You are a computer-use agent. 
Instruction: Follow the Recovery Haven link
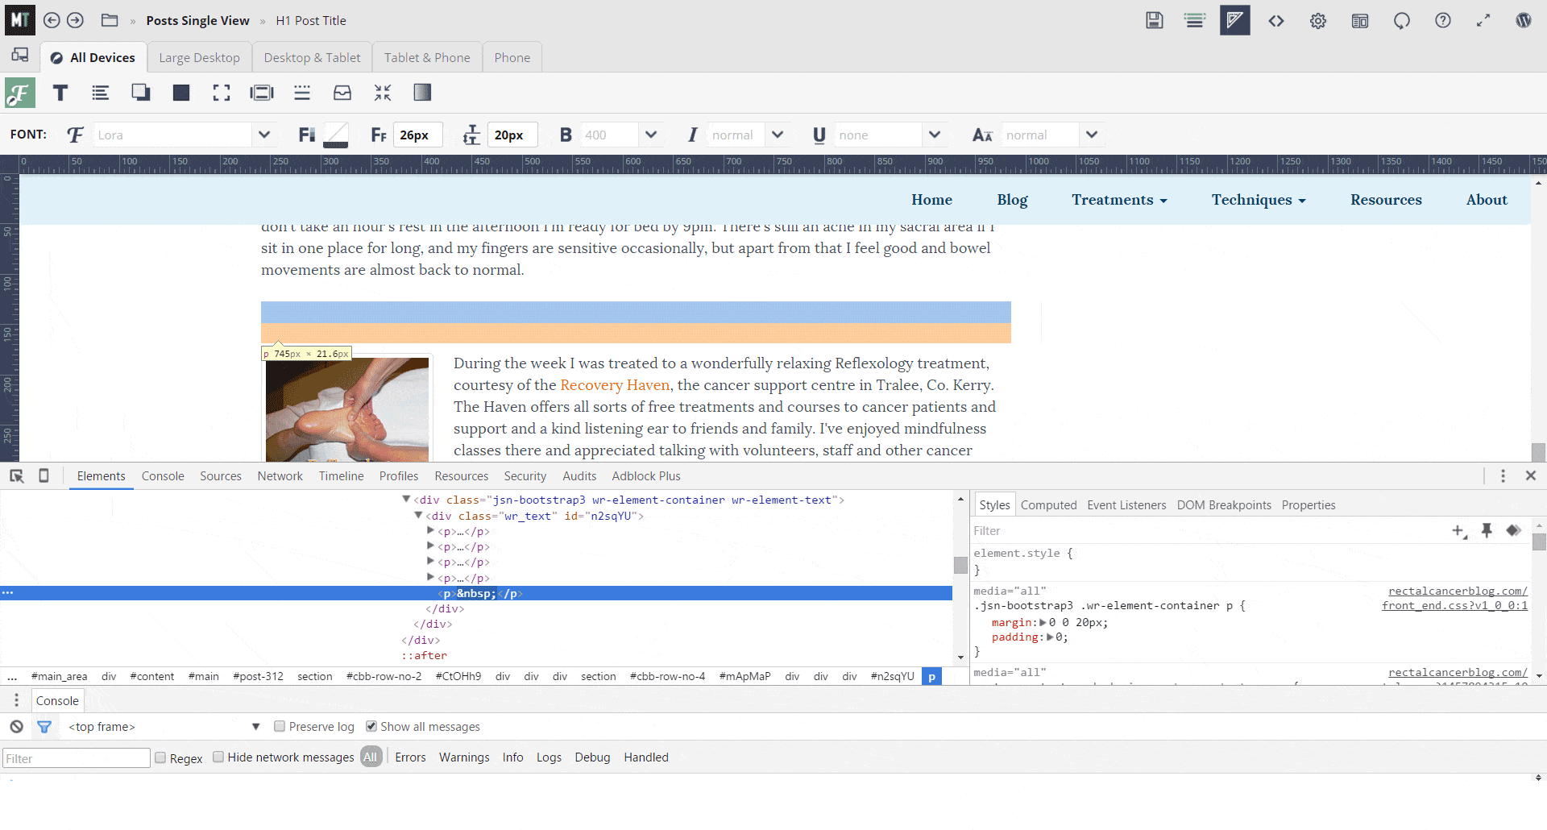coord(615,385)
